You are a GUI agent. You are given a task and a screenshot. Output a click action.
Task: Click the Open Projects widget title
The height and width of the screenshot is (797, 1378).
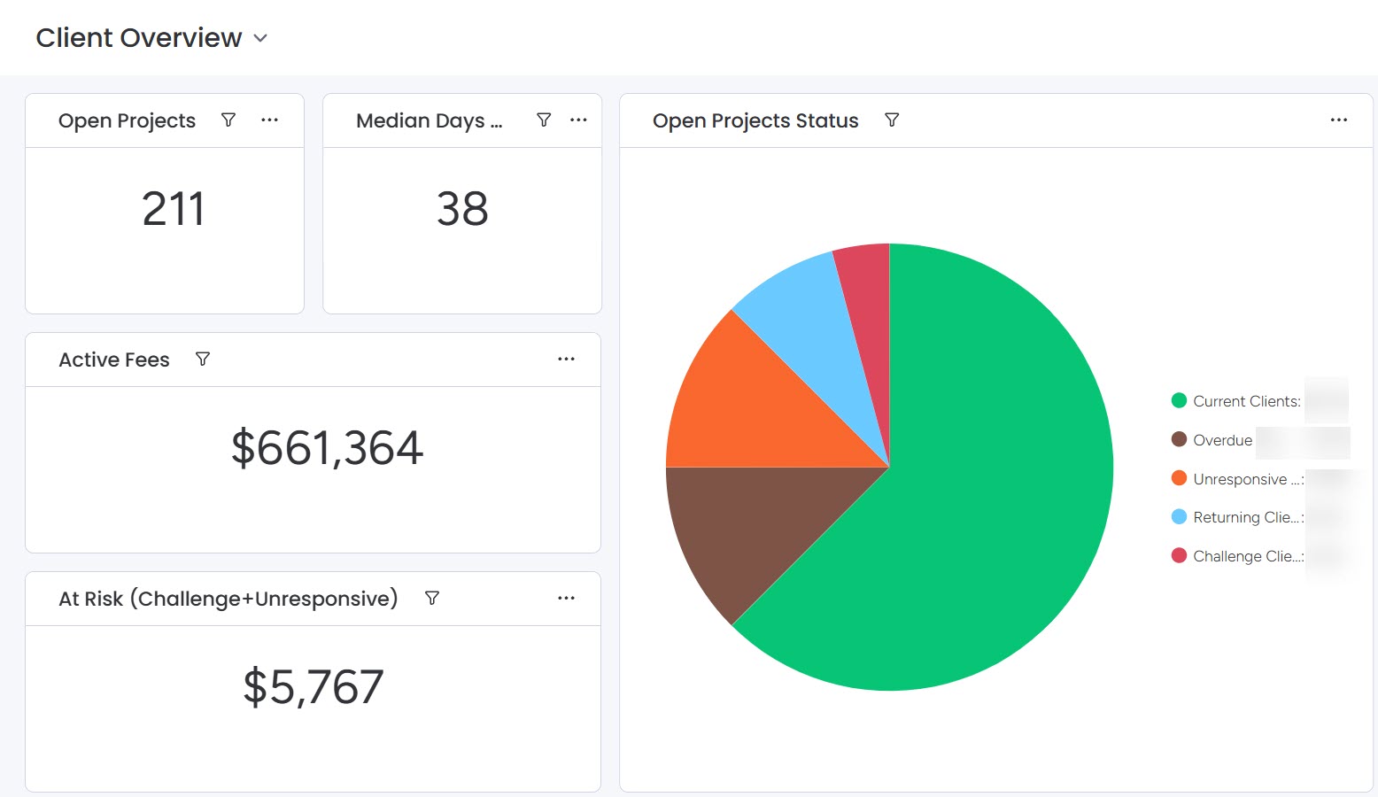tap(127, 120)
